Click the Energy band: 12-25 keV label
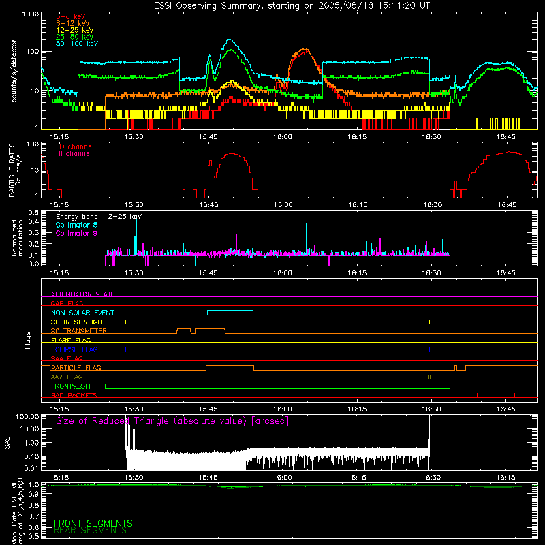Image resolution: width=545 pixels, height=545 pixels. (99, 217)
